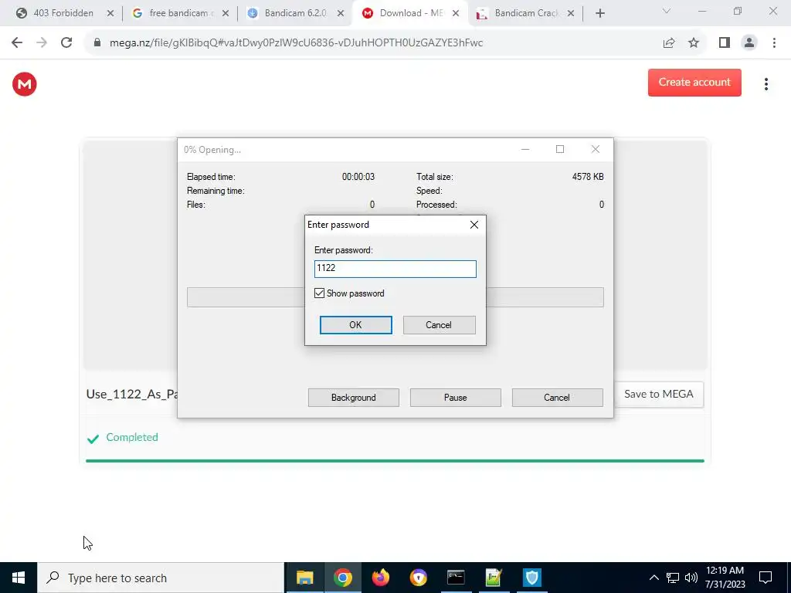Close the Bandicam Crack tab

tap(571, 14)
